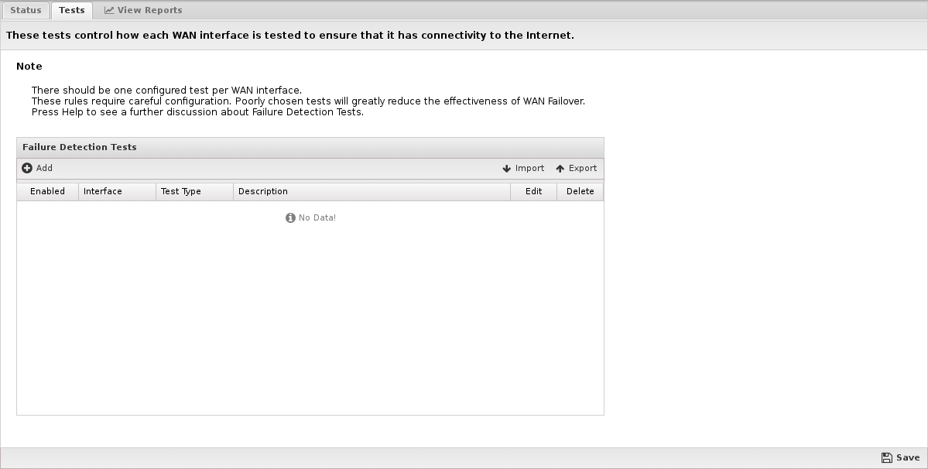Sort by the Description column header
The image size is (928, 469).
pos(372,192)
